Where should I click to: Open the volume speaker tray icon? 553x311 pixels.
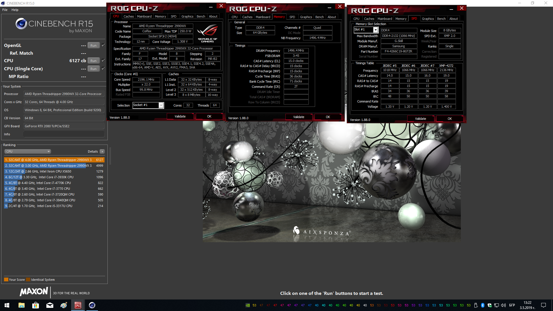pos(503,305)
